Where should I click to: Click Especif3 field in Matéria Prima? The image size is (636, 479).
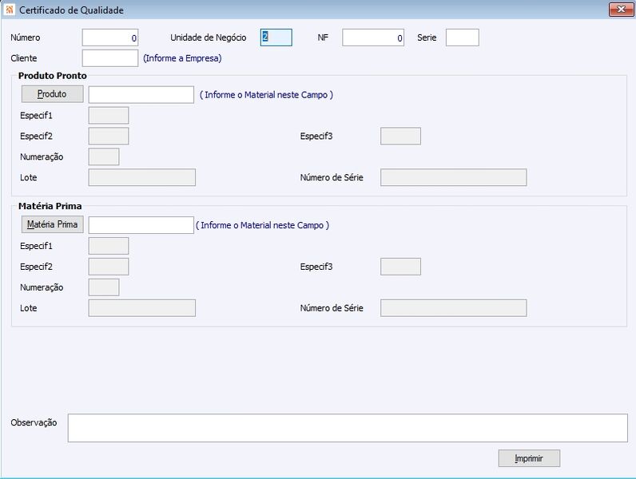pyautogui.click(x=401, y=267)
